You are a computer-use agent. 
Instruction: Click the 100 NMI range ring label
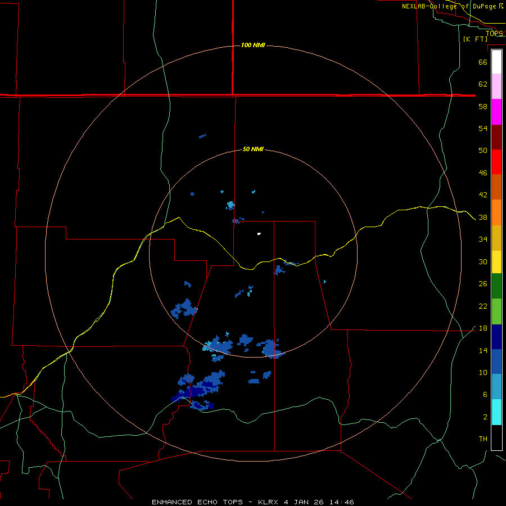[253, 45]
